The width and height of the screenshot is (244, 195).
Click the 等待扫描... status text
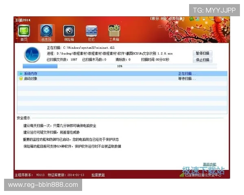tap(187, 79)
